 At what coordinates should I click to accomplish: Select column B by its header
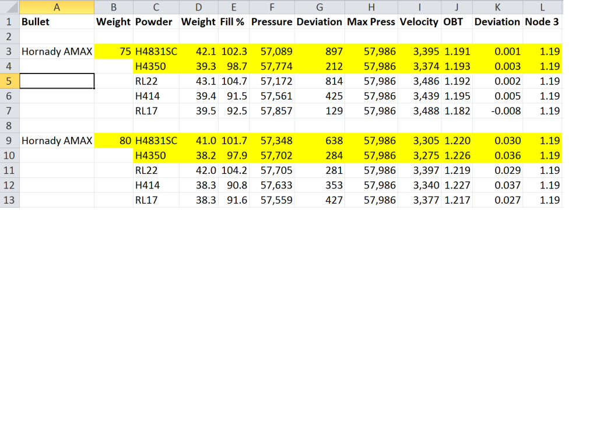114,7
